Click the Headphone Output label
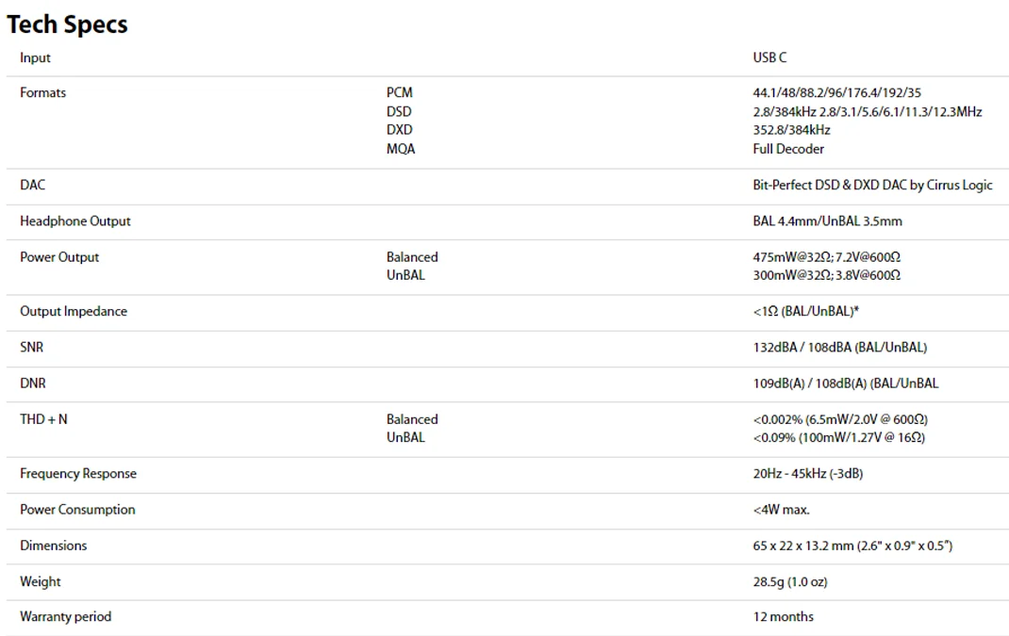This screenshot has width=1009, height=636. (75, 221)
